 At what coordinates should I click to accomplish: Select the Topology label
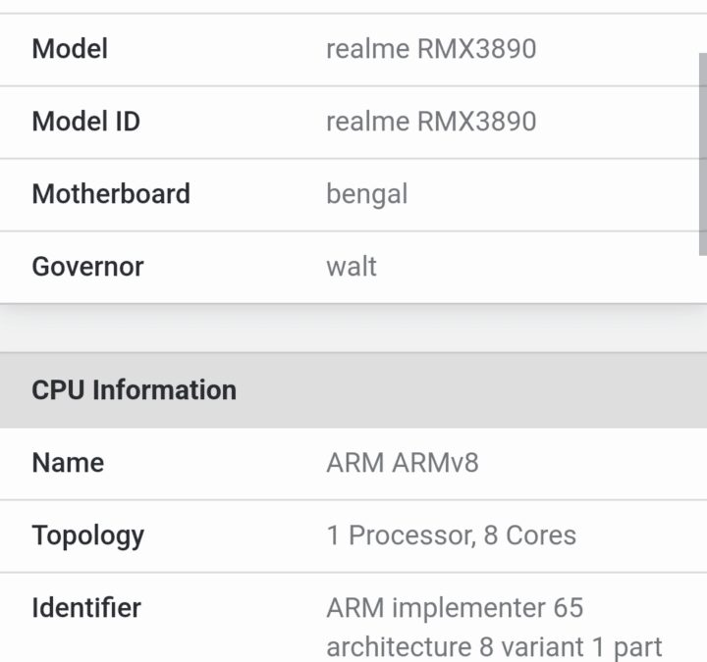point(88,536)
